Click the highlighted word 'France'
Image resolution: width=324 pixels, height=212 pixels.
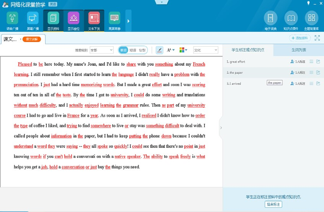point(74,115)
